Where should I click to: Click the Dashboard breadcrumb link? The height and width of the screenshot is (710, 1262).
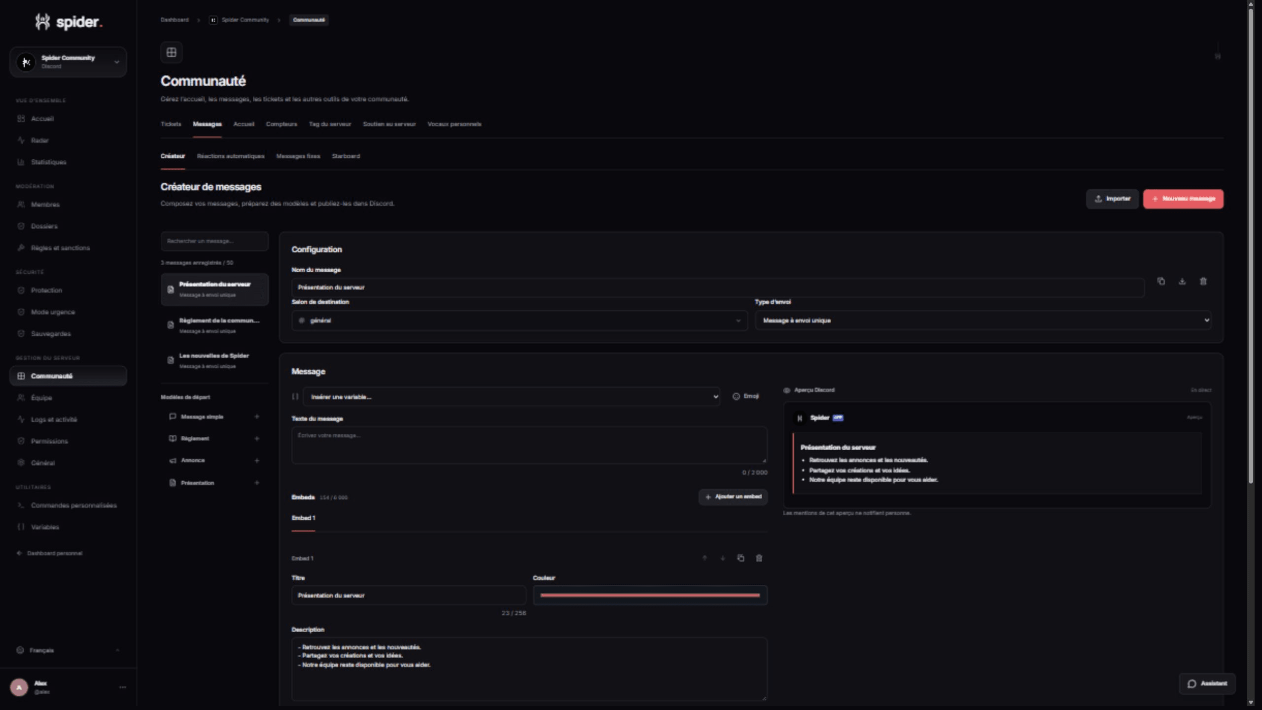tap(175, 20)
